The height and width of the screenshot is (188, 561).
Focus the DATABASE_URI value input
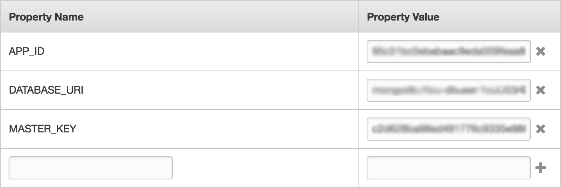coord(448,90)
